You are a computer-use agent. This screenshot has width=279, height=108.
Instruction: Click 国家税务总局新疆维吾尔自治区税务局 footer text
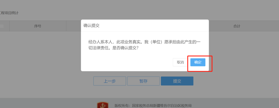click(x=162, y=106)
